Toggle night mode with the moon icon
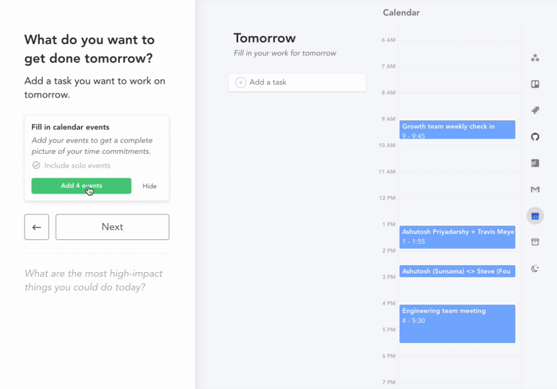557x389 pixels. point(535,269)
